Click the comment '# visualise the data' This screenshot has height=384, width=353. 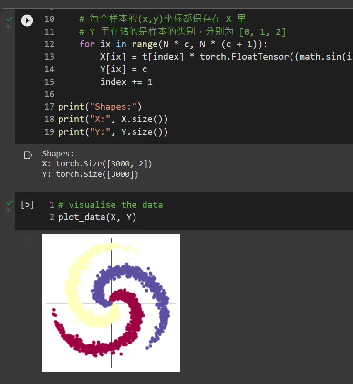tap(111, 204)
